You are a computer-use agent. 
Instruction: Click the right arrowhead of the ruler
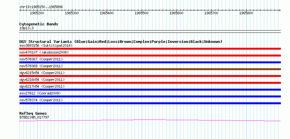pyautogui.click(x=280, y=10)
